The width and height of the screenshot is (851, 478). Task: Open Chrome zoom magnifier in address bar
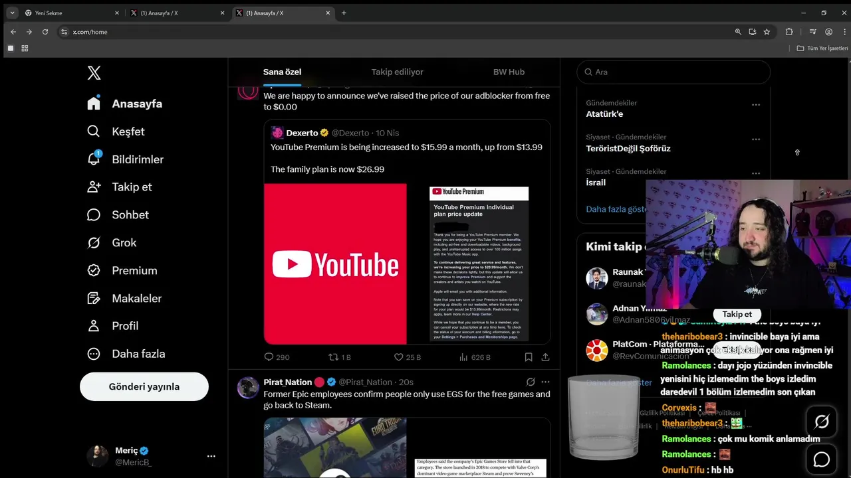coord(738,32)
